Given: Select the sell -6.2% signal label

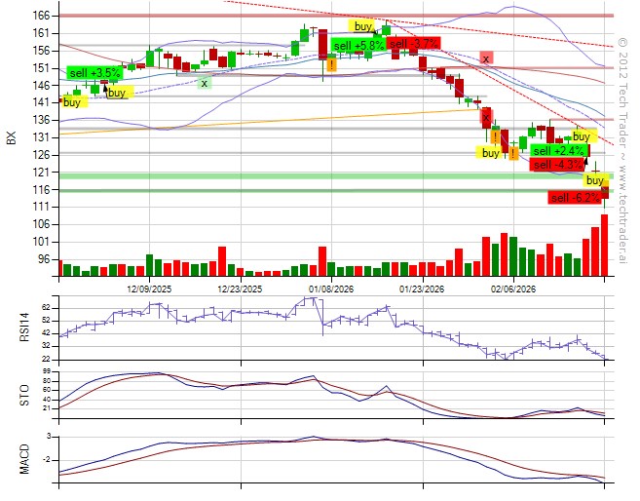Looking at the screenshot, I should (x=576, y=198).
